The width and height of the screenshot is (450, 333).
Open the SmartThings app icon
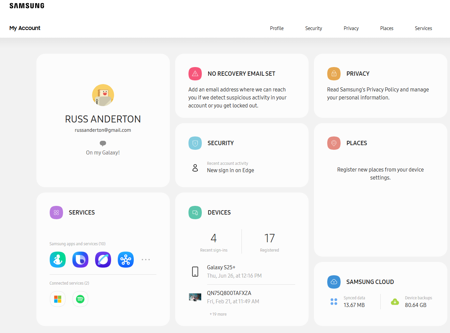(126, 260)
